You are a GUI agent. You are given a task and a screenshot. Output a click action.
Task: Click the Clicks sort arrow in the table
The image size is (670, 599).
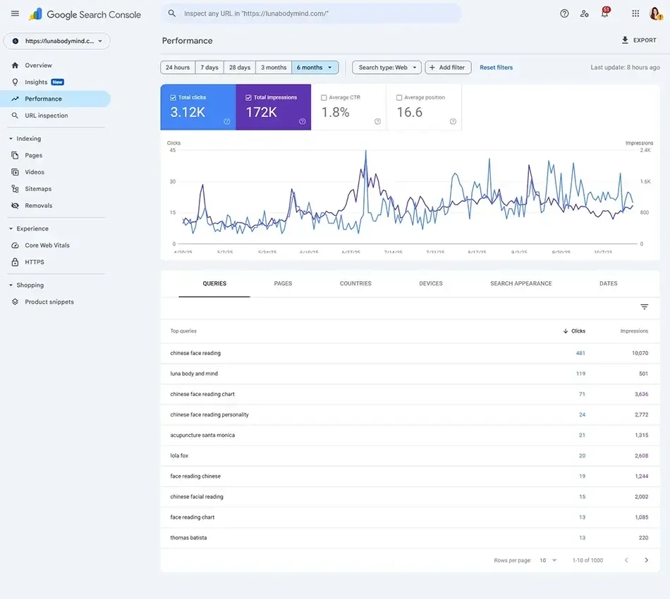pos(566,331)
